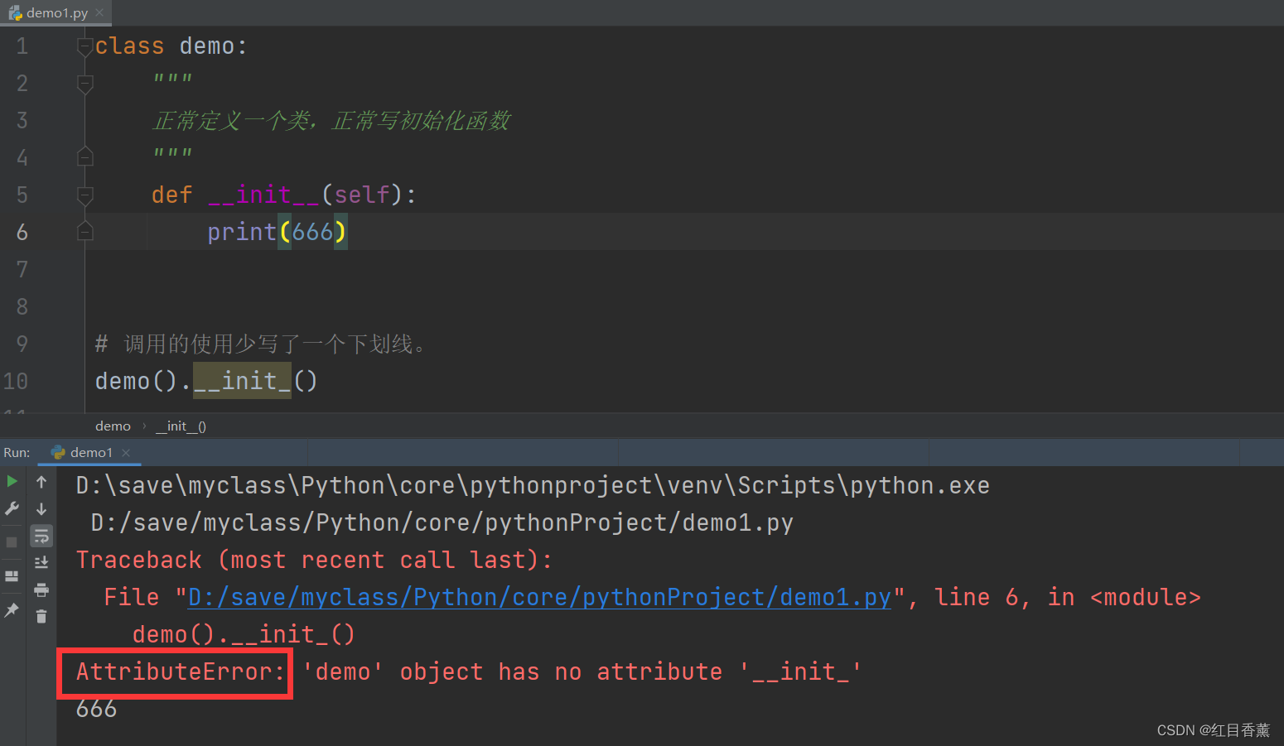Viewport: 1284px width, 746px height.
Task: Click the comment text on line 9
Action: [260, 344]
